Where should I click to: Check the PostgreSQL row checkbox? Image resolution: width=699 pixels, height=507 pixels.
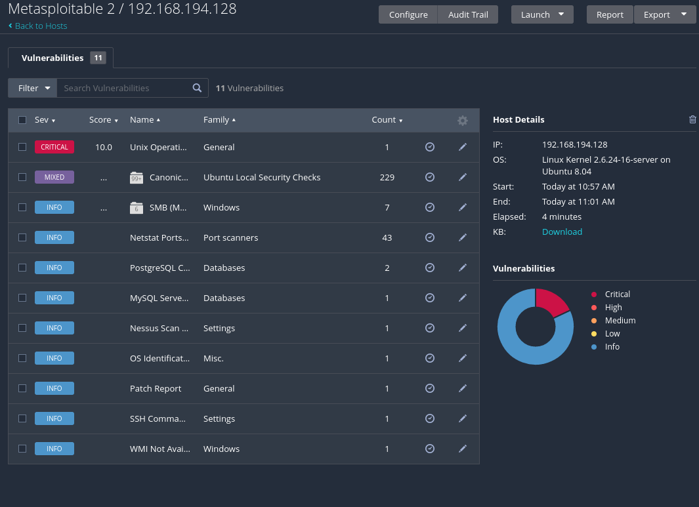(x=22, y=268)
